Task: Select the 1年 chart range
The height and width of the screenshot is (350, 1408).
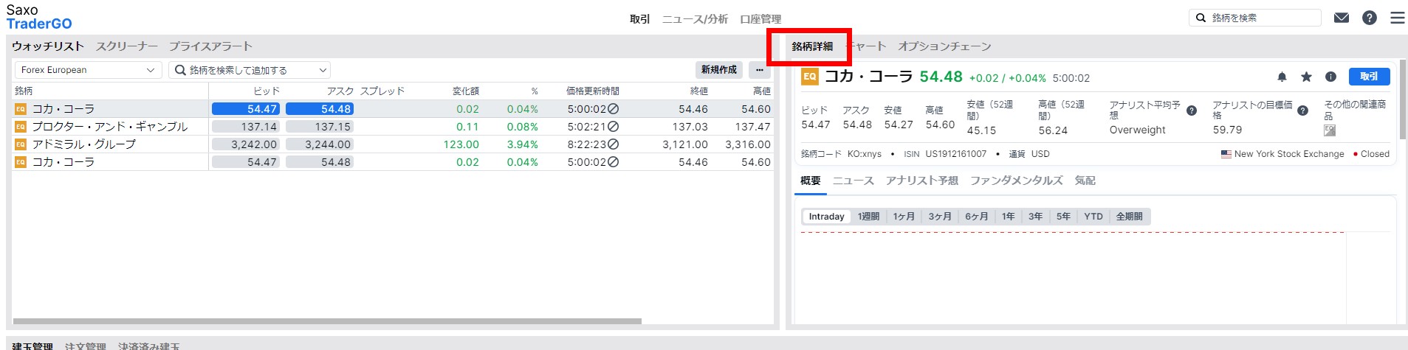Action: [x=1009, y=217]
